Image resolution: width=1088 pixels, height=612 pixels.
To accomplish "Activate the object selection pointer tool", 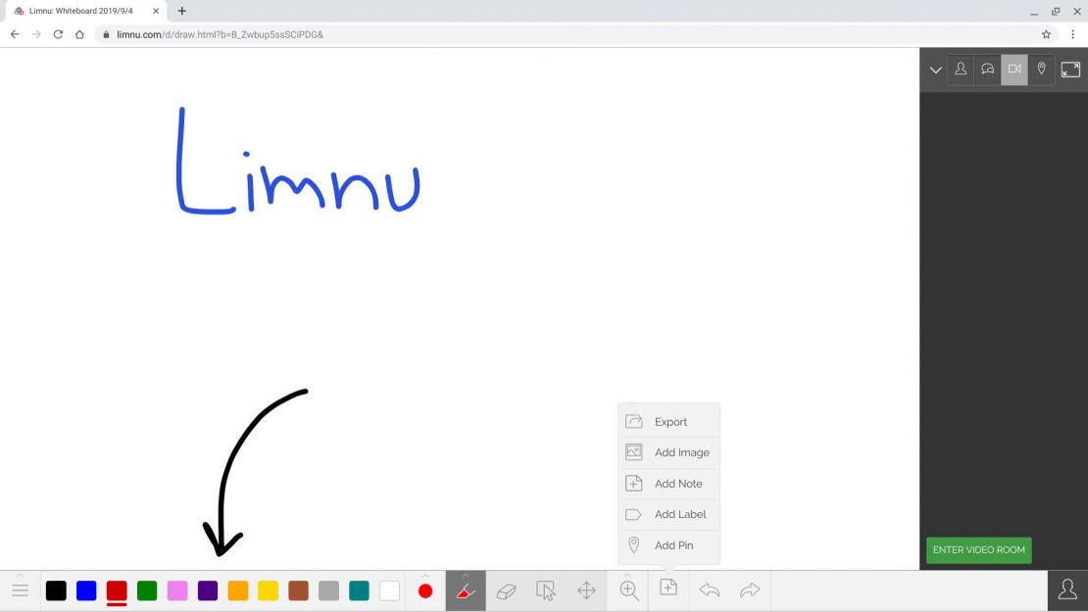I will pyautogui.click(x=546, y=589).
